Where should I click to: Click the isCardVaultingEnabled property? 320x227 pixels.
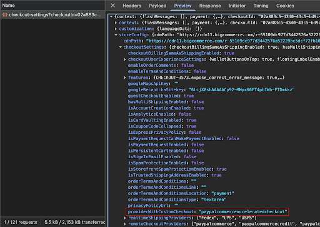click(162, 120)
